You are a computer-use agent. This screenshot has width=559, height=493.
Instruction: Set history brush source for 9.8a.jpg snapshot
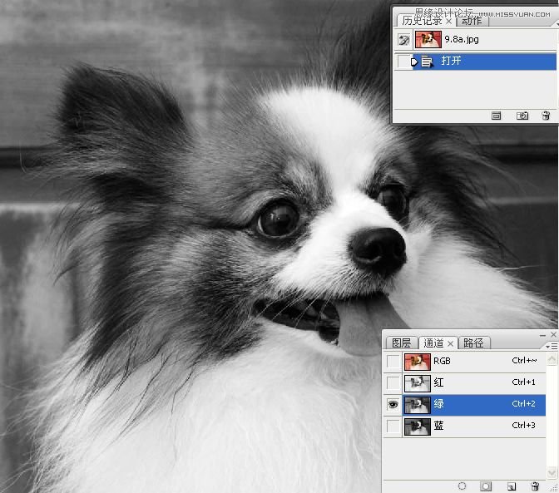point(404,40)
